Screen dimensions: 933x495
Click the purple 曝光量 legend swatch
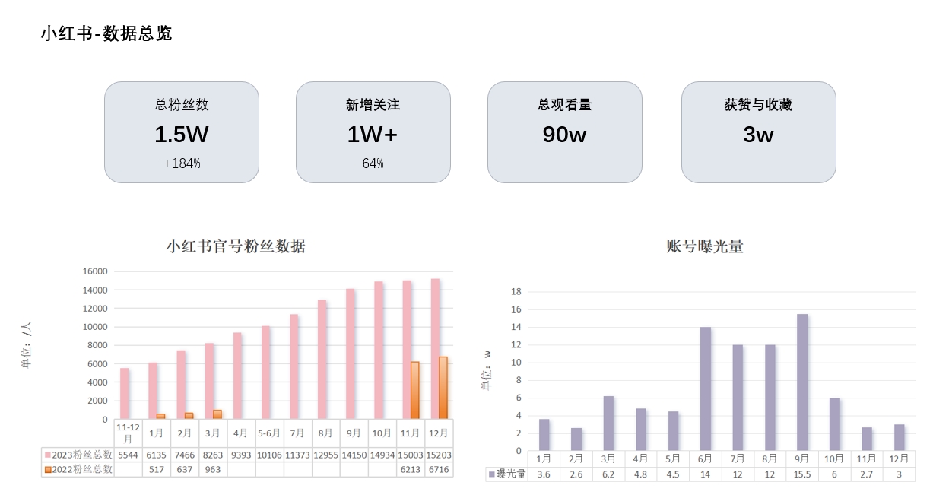tap(491, 474)
